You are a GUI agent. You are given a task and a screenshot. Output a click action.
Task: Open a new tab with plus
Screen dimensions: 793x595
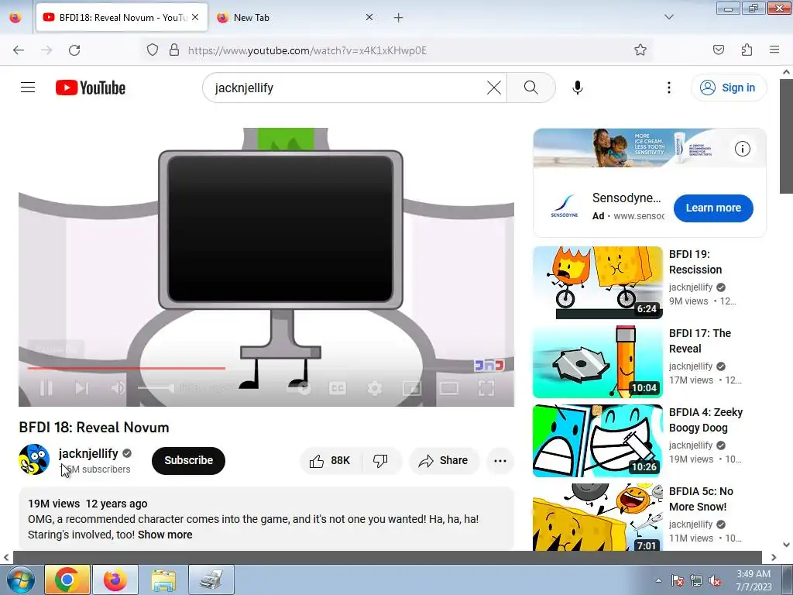pyautogui.click(x=399, y=18)
